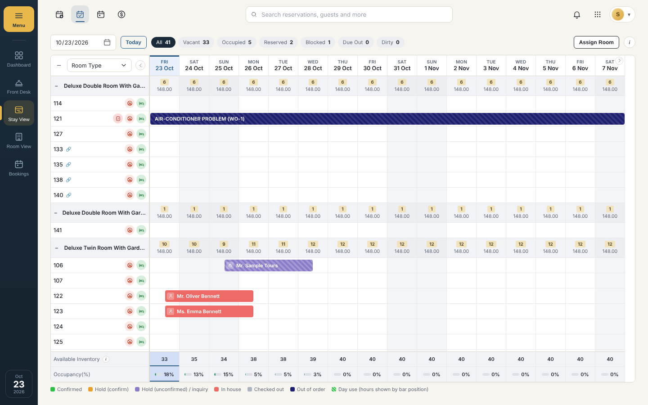
Task: Click the third calendar icon in top toolbar
Action: [101, 15]
